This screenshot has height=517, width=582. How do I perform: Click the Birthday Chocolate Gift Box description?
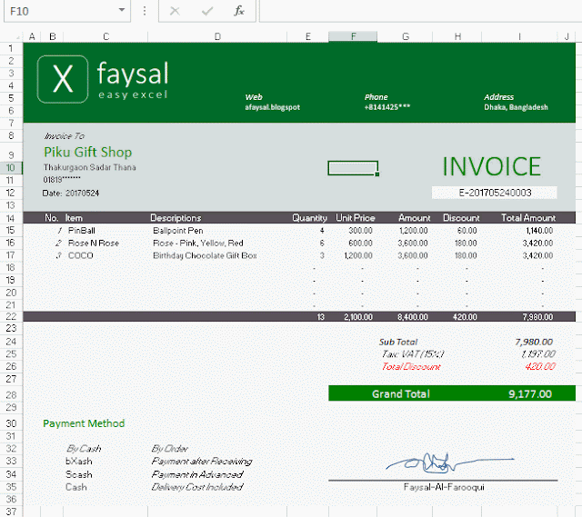click(205, 255)
